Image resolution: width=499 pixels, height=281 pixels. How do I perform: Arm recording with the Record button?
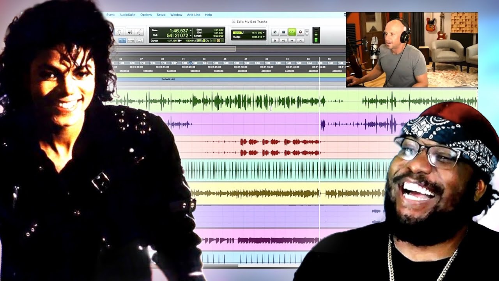click(300, 32)
